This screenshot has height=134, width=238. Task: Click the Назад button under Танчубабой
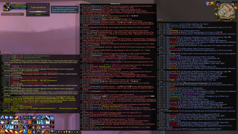(x=38, y=14)
